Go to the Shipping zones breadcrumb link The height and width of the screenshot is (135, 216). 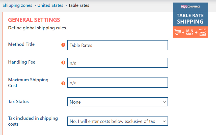click(x=17, y=5)
